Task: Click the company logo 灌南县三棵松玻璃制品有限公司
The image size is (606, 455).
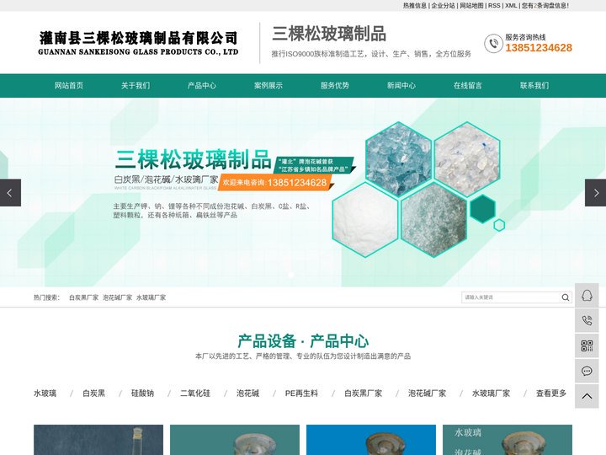Action: 138,43
